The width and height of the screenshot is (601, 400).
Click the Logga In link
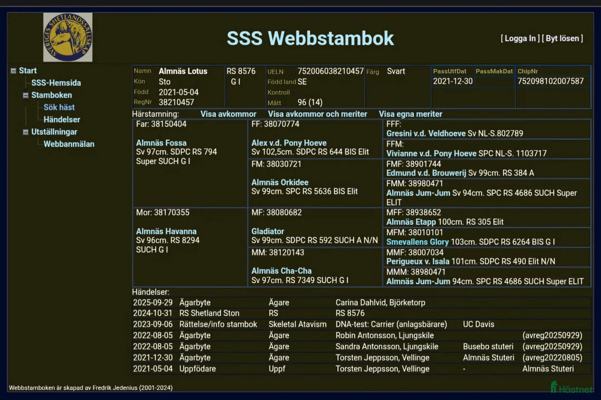click(520, 38)
